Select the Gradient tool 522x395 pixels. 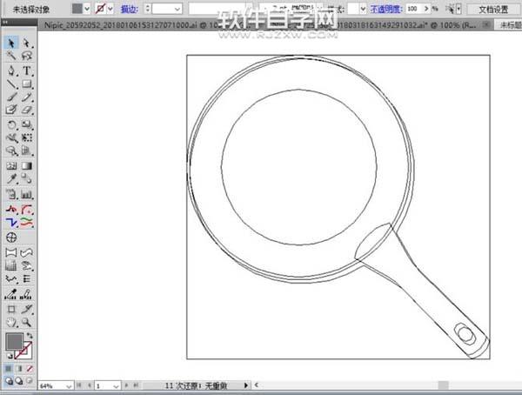pos(27,166)
